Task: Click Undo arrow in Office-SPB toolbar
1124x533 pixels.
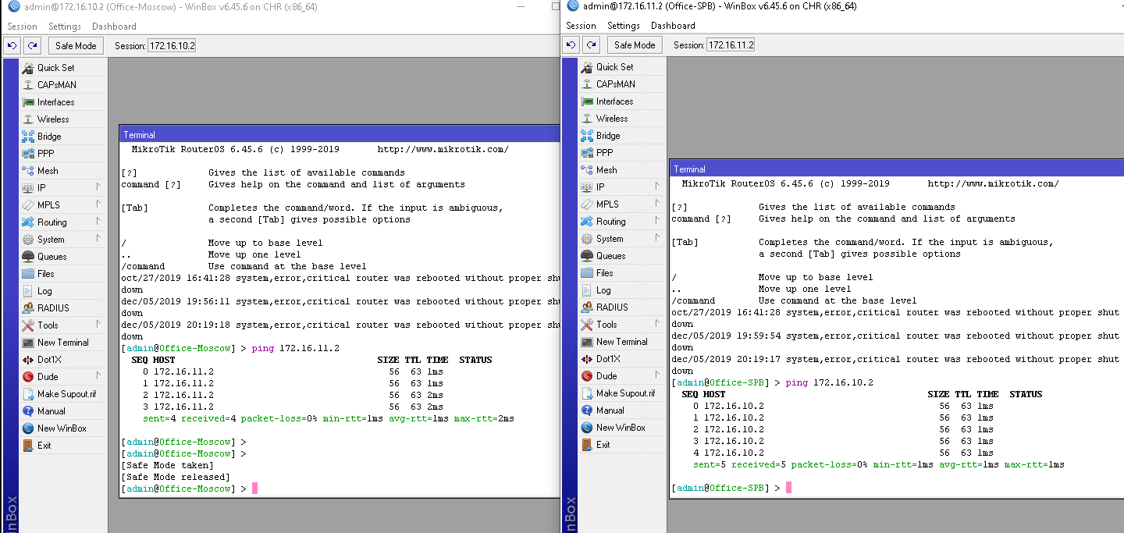Action: pyautogui.click(x=571, y=45)
